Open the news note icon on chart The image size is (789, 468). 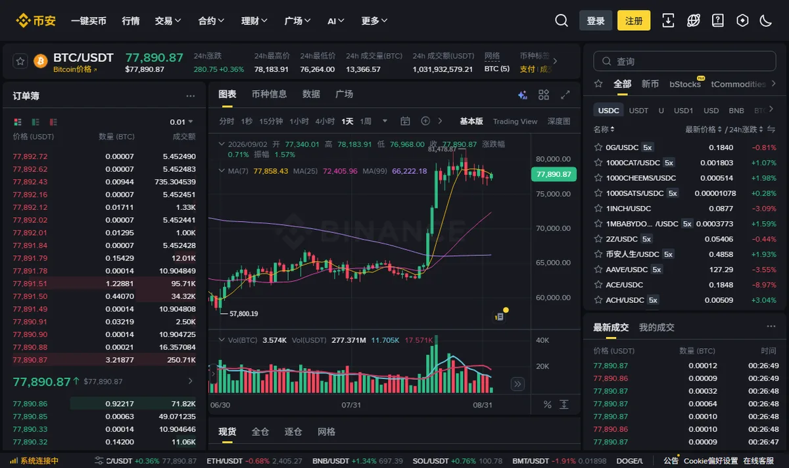[x=500, y=317]
